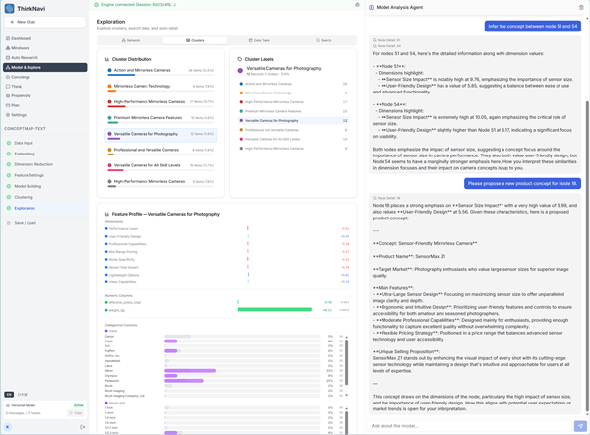Click the trash icon in Model Analysis Agent header
590x435 pixels.
[x=581, y=6]
